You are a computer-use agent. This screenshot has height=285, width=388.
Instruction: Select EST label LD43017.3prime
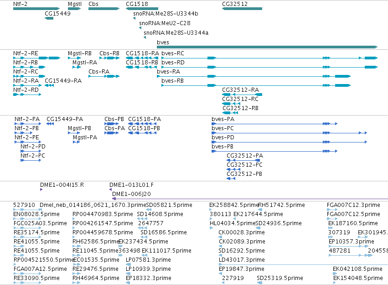(242, 260)
